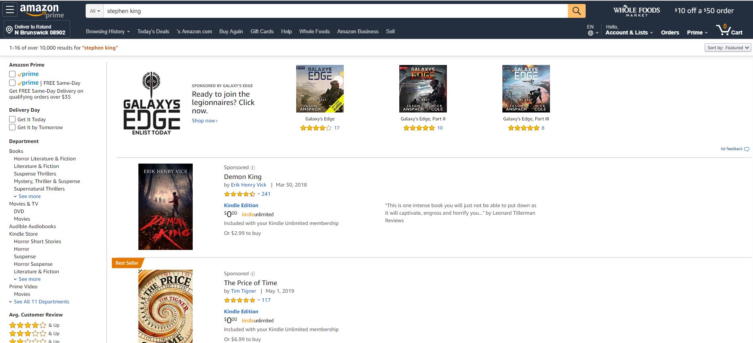
Task: Open the All search category dropdown
Action: point(95,11)
